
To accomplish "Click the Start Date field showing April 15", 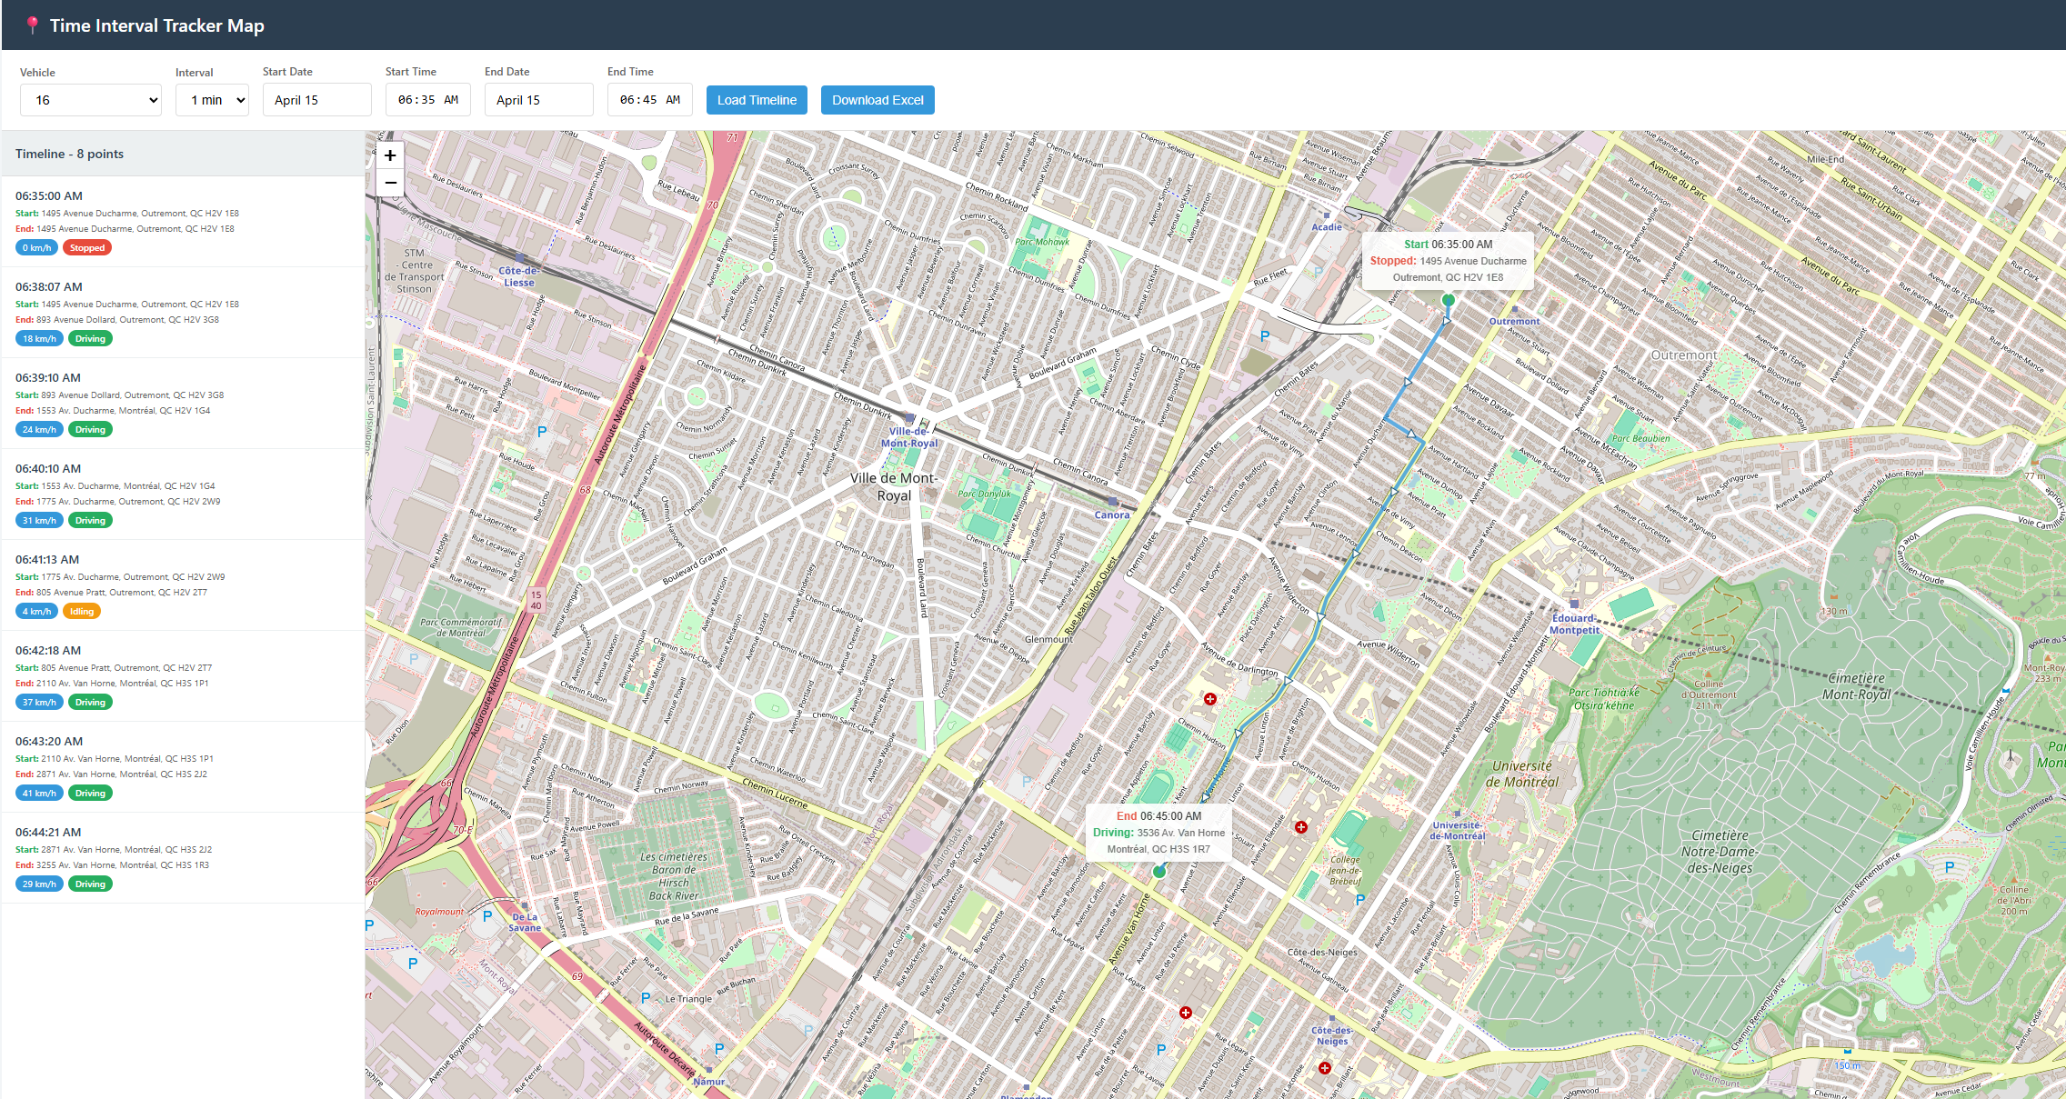I will coord(317,100).
